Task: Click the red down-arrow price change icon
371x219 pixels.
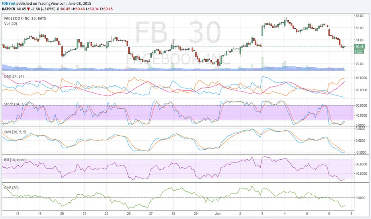Action: tap(29, 9)
